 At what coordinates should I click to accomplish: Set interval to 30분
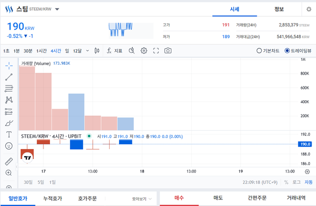(28, 51)
